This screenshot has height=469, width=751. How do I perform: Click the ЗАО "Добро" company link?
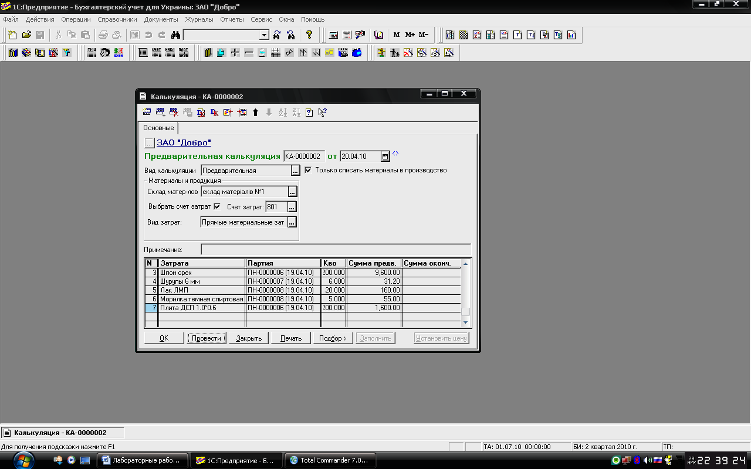point(184,142)
